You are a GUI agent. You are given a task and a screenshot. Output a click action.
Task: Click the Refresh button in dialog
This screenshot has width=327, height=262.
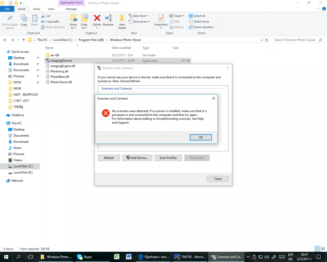click(109, 158)
